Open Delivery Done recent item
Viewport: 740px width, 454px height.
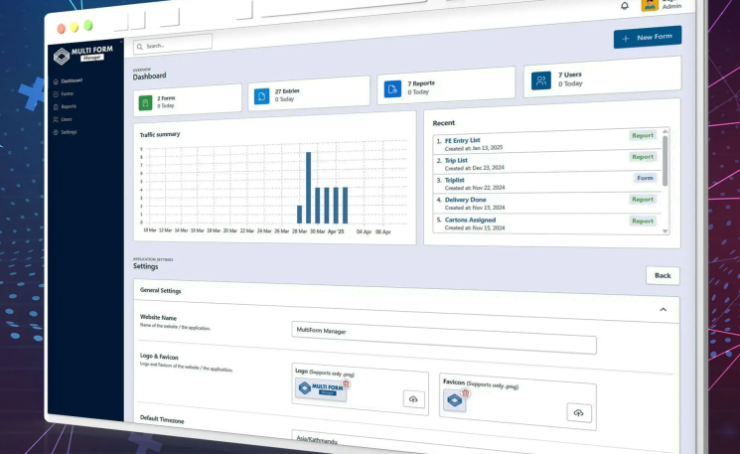[465, 200]
